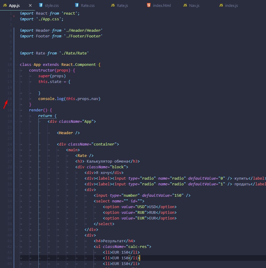Click the <Rate /> JSX tag

point(84,155)
